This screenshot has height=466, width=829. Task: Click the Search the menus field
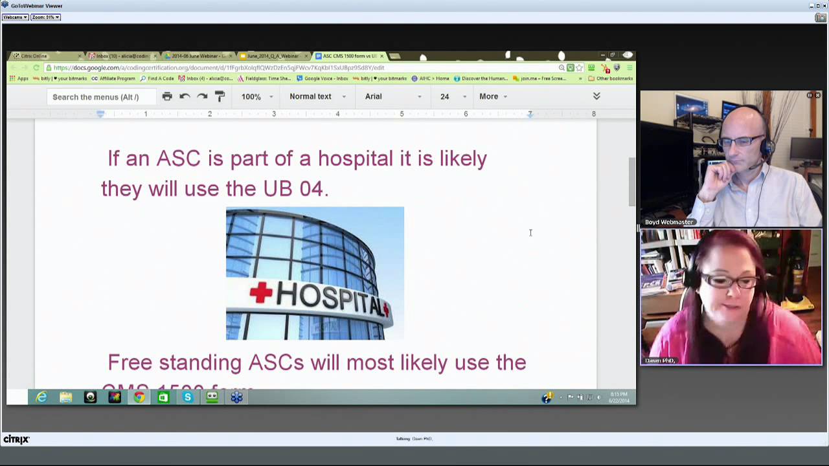pyautogui.click(x=101, y=97)
